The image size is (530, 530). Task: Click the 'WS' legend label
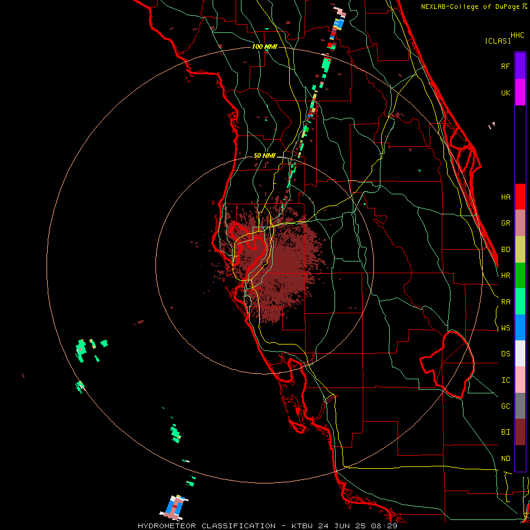505,328
